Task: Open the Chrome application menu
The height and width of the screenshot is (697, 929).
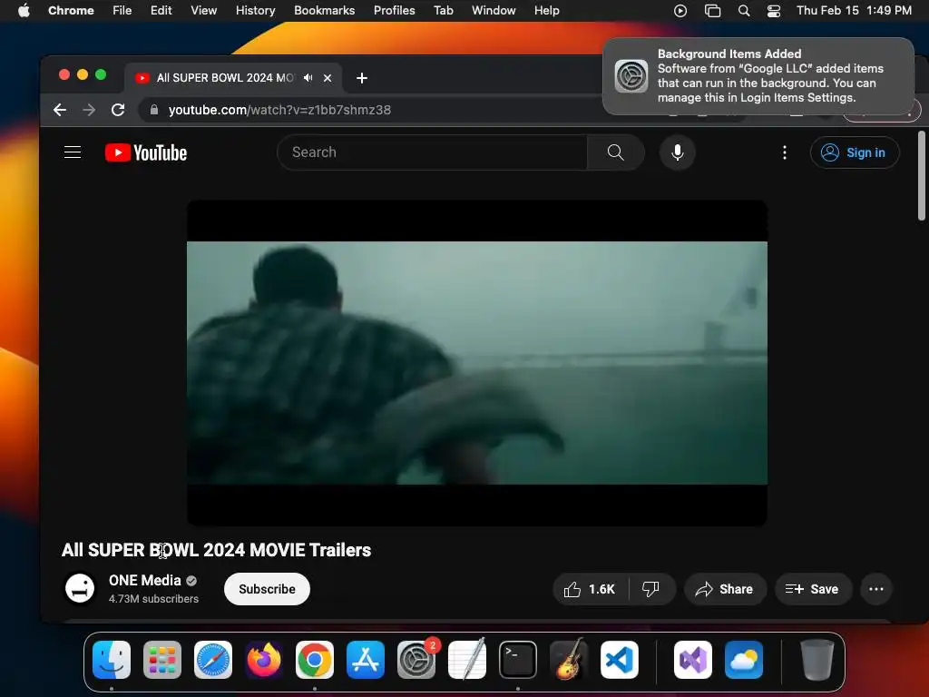Action: pyautogui.click(x=71, y=10)
